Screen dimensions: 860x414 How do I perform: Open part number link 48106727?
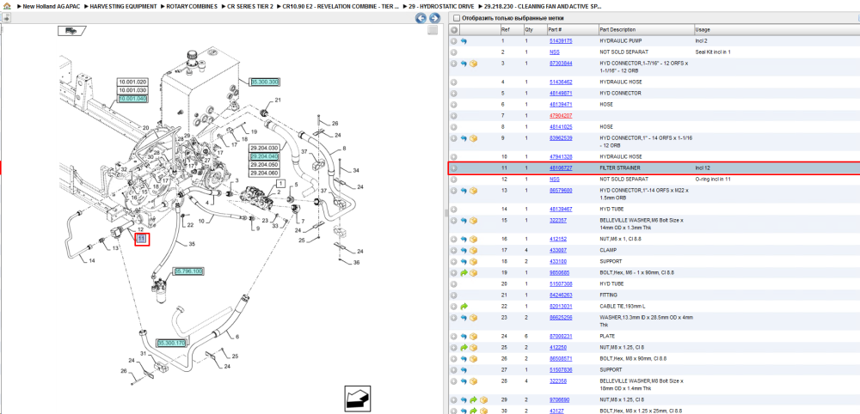561,168
